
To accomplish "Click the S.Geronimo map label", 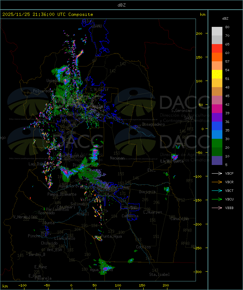I will coord(181,111).
